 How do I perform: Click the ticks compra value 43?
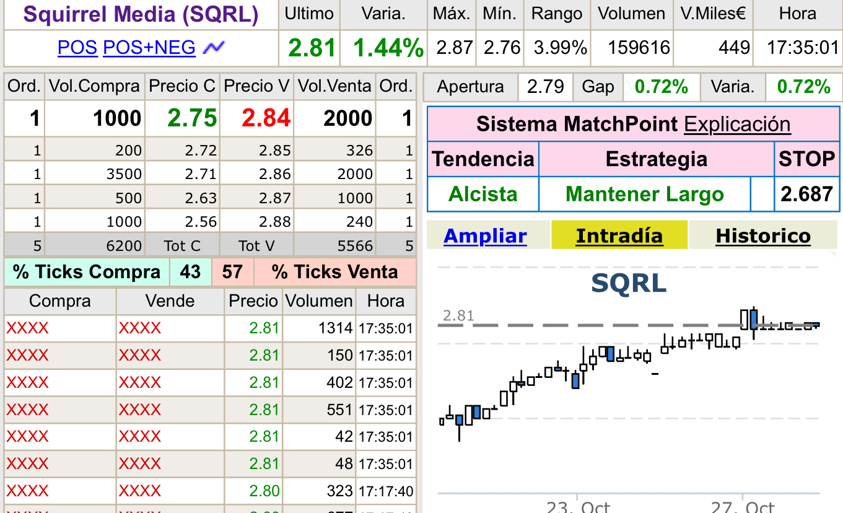click(190, 272)
